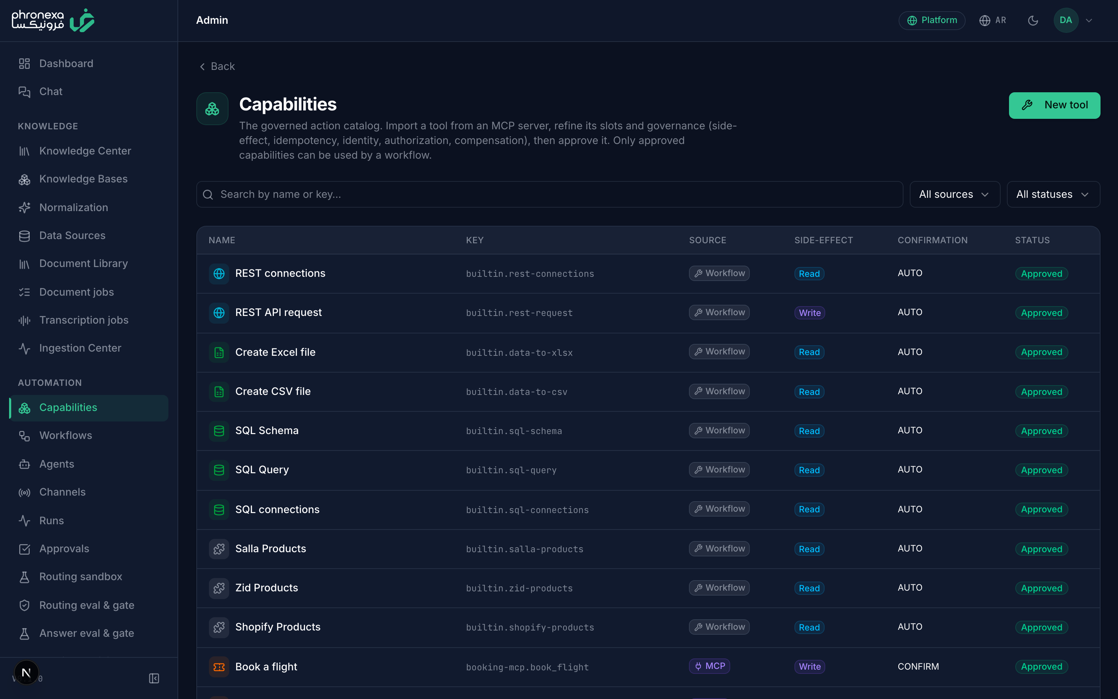Focus the search by name or key field
Image resolution: width=1118 pixels, height=699 pixels.
[x=549, y=194]
